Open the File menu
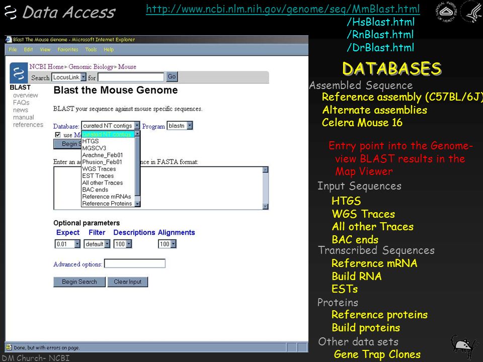The height and width of the screenshot is (362, 483). click(x=13, y=50)
